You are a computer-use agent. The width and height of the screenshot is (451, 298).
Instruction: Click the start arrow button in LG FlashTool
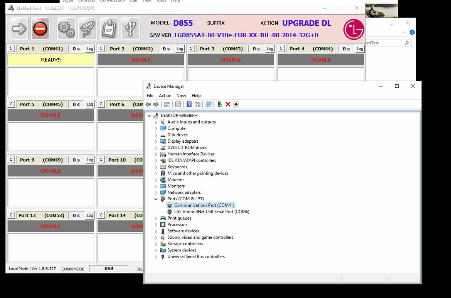(x=19, y=29)
